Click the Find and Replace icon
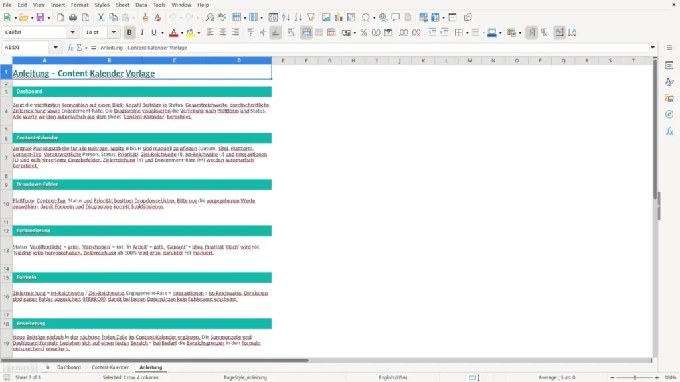The height and width of the screenshot is (382, 680). [x=209, y=17]
